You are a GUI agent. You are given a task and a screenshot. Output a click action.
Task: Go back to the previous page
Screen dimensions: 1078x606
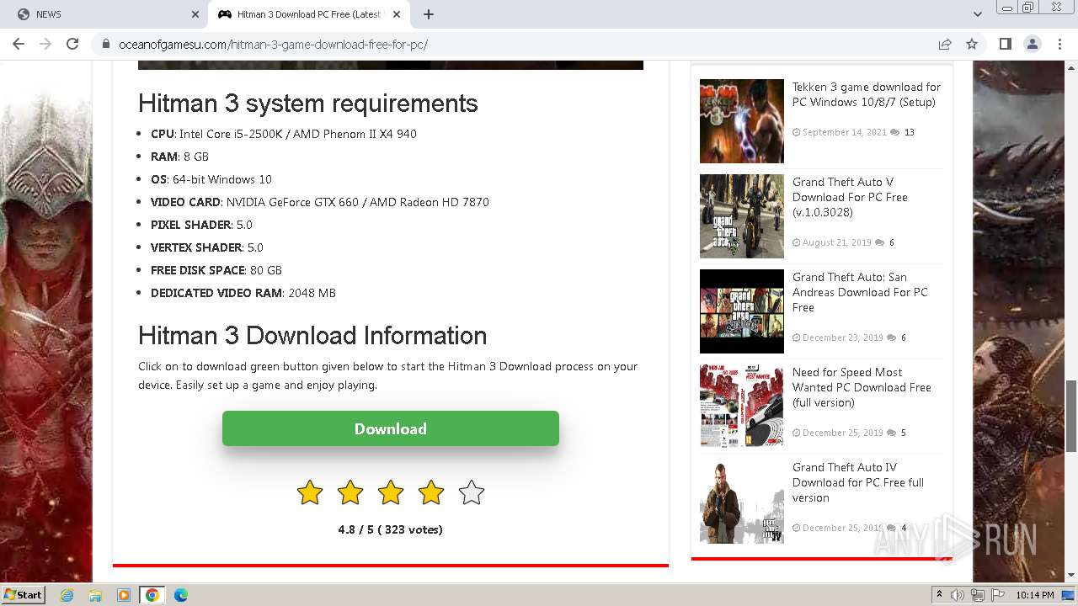click(19, 44)
